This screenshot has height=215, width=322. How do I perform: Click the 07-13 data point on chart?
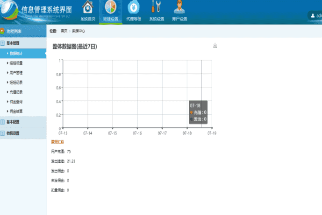coord(63,128)
